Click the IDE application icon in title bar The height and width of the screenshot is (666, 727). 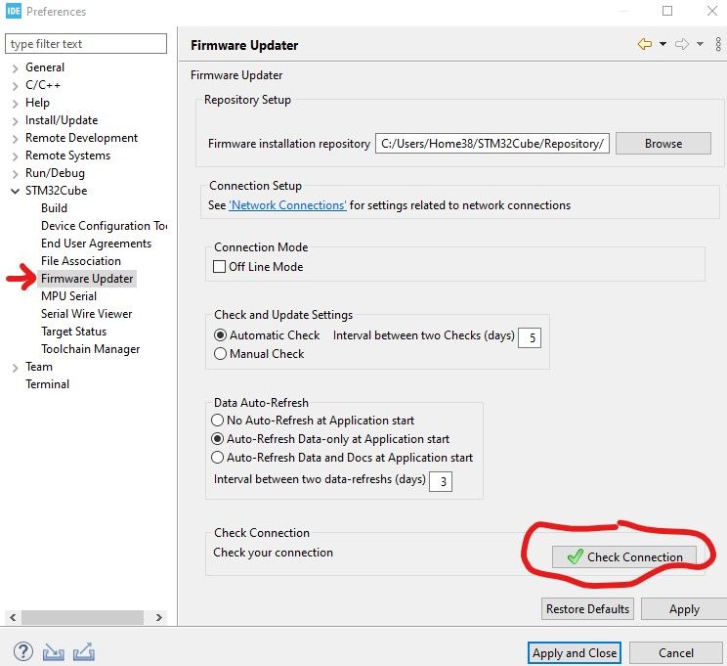[14, 11]
